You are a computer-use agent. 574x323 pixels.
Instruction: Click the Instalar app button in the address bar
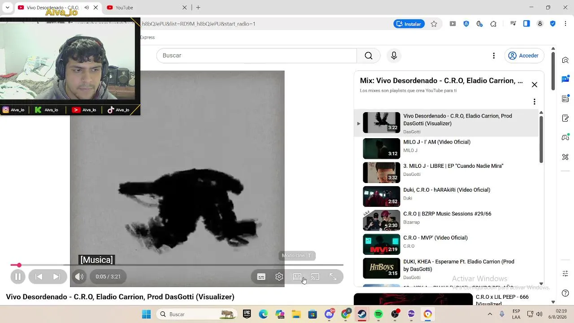(409, 24)
